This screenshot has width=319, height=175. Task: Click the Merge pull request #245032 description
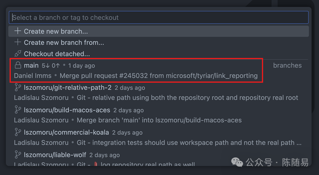159,76
